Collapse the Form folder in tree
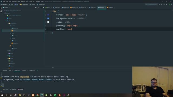173x97 pixels. [x=9, y=33]
